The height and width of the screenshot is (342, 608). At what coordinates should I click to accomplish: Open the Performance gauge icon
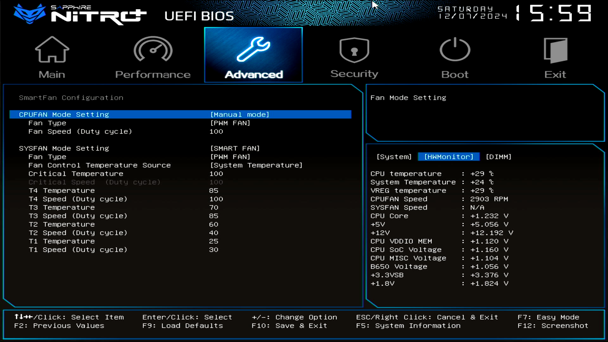(x=153, y=50)
